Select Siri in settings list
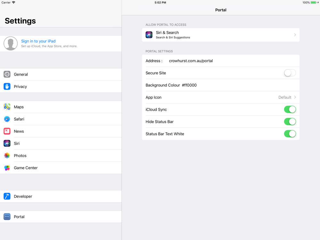 (x=61, y=143)
